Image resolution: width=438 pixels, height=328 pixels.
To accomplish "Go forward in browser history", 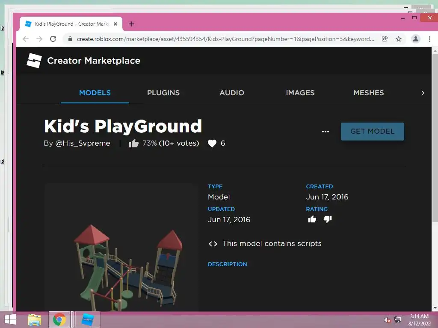I will [x=39, y=39].
